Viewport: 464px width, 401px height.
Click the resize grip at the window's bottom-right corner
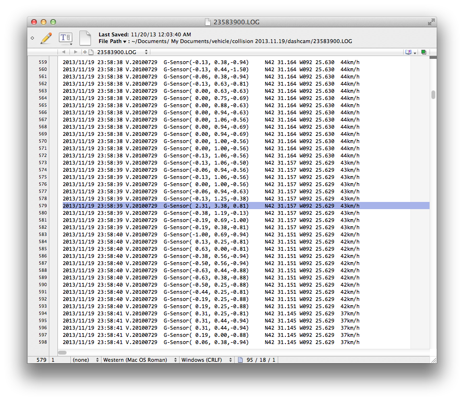pos(434,360)
